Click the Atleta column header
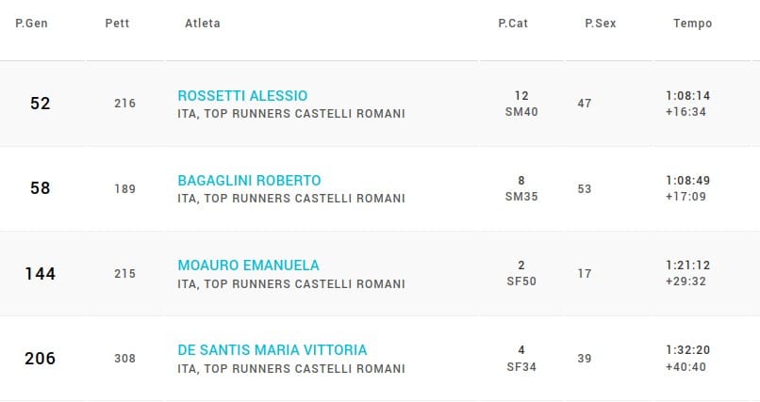This screenshot has width=760, height=402. (x=202, y=24)
